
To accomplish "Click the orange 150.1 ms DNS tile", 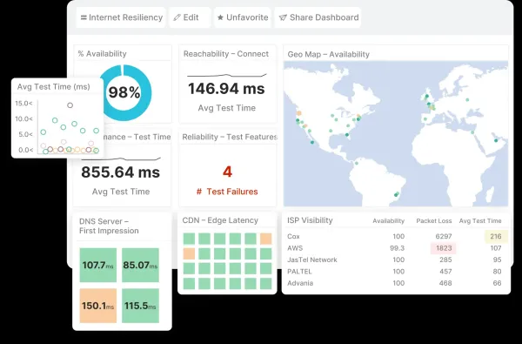I will [x=97, y=306].
